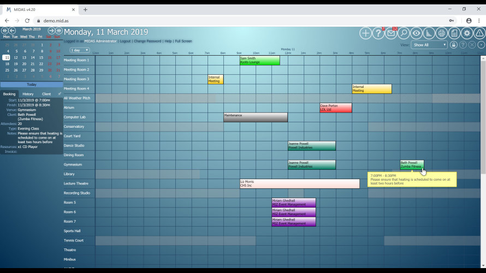The height and width of the screenshot is (273, 486).
Task: Open the messages envelope icon
Action: [x=391, y=33]
